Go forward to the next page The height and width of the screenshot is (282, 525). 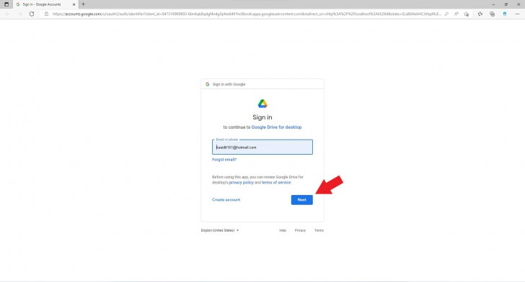19,14
